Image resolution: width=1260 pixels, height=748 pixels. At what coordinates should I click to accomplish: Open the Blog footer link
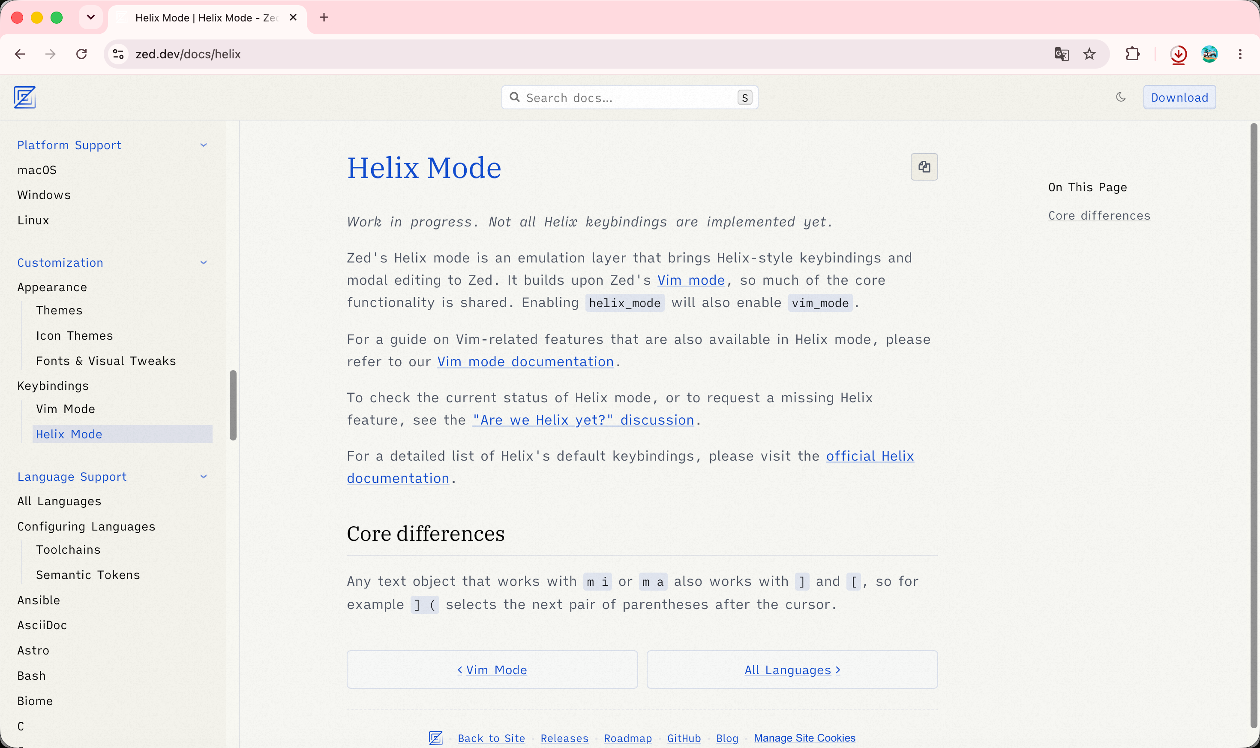(x=727, y=739)
